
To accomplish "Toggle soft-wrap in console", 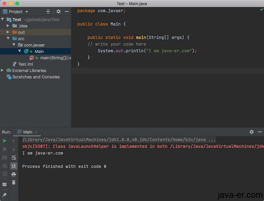I will coord(13,158).
